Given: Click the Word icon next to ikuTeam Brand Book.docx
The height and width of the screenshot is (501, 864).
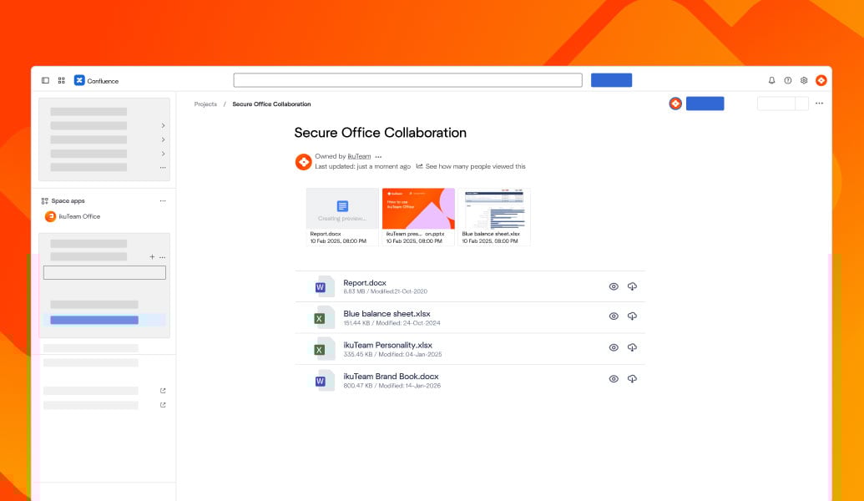Looking at the screenshot, I should pos(321,379).
